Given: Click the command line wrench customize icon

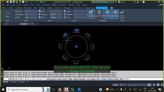Looking at the screenshot, I should point(2,76).
